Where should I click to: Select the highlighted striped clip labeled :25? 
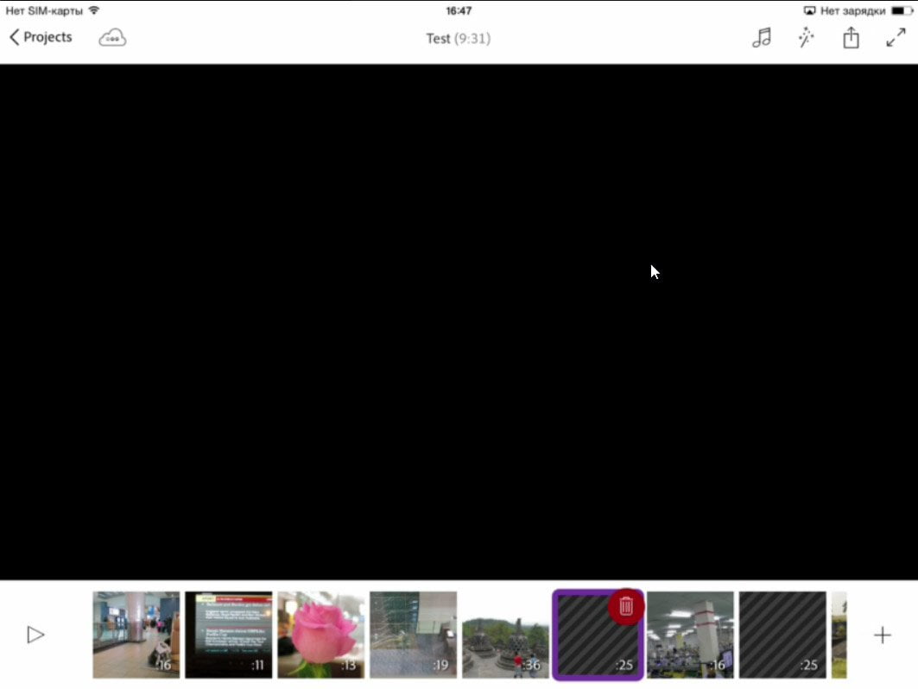point(598,635)
